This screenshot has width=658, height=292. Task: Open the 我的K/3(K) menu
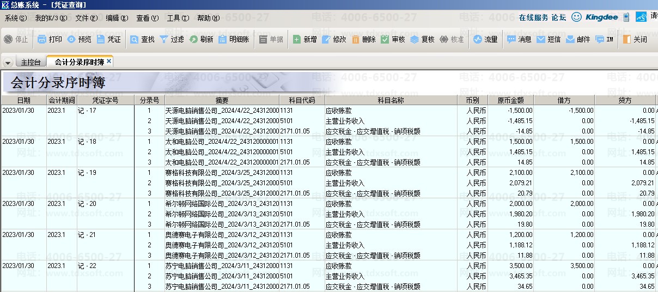coord(52,18)
